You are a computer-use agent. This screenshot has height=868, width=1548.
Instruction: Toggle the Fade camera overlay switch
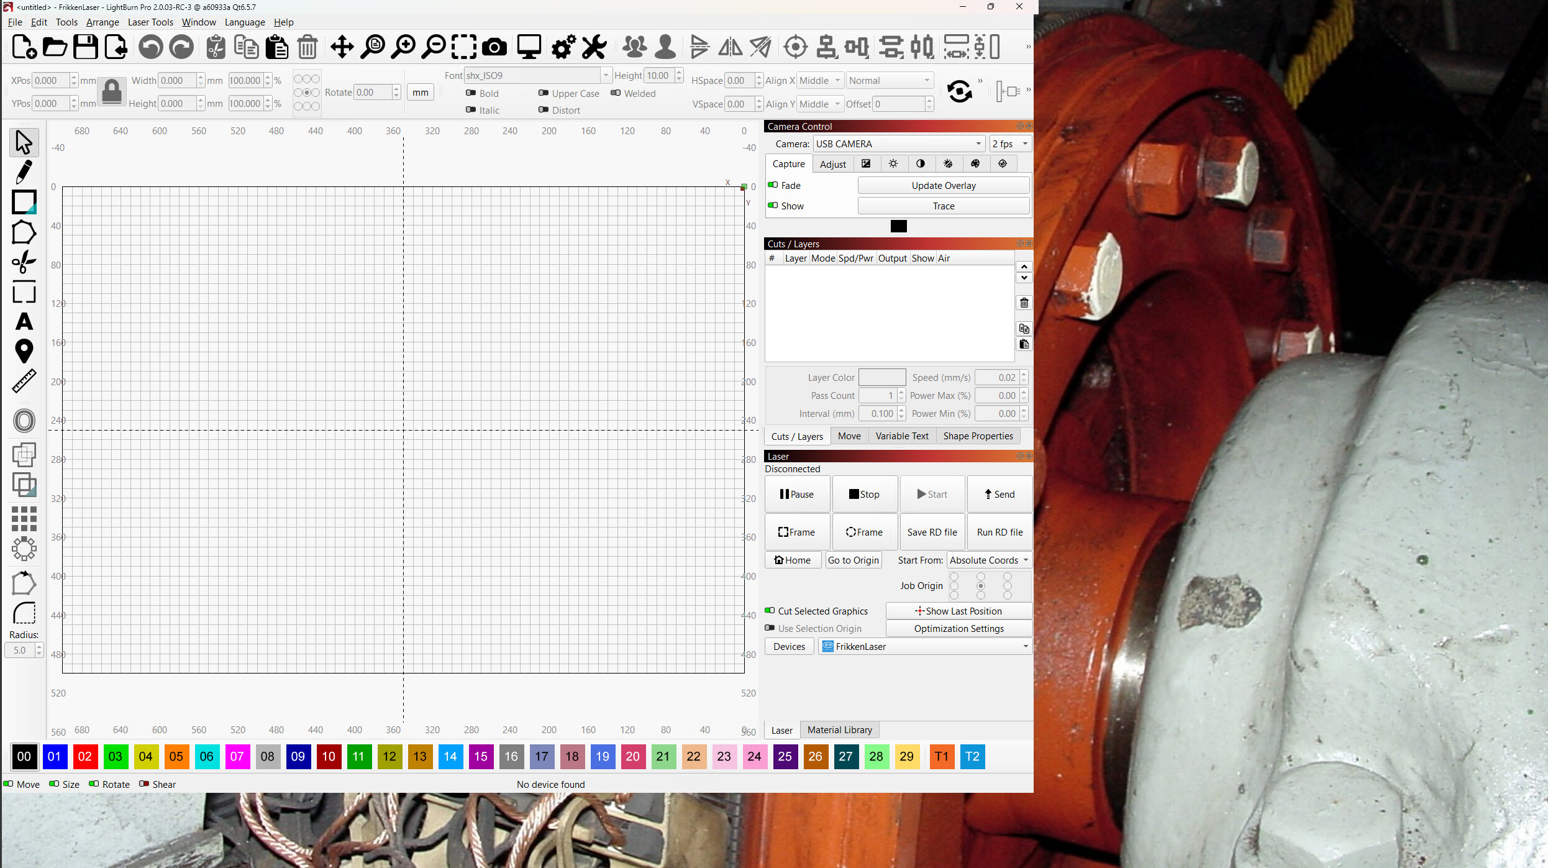(773, 185)
